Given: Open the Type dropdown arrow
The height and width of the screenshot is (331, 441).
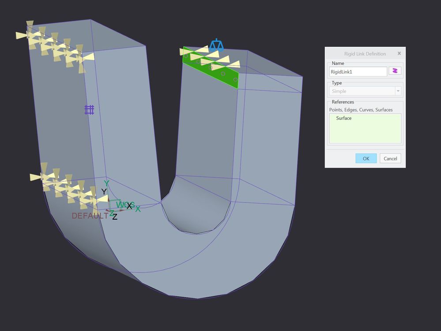Looking at the screenshot, I should 398,91.
